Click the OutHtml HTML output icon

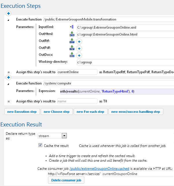coord(72,34)
